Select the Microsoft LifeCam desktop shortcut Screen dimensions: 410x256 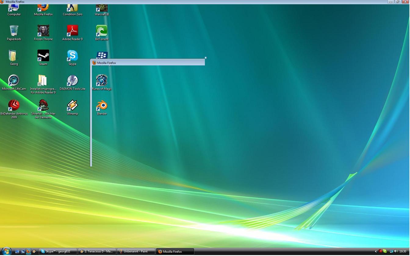tap(14, 83)
